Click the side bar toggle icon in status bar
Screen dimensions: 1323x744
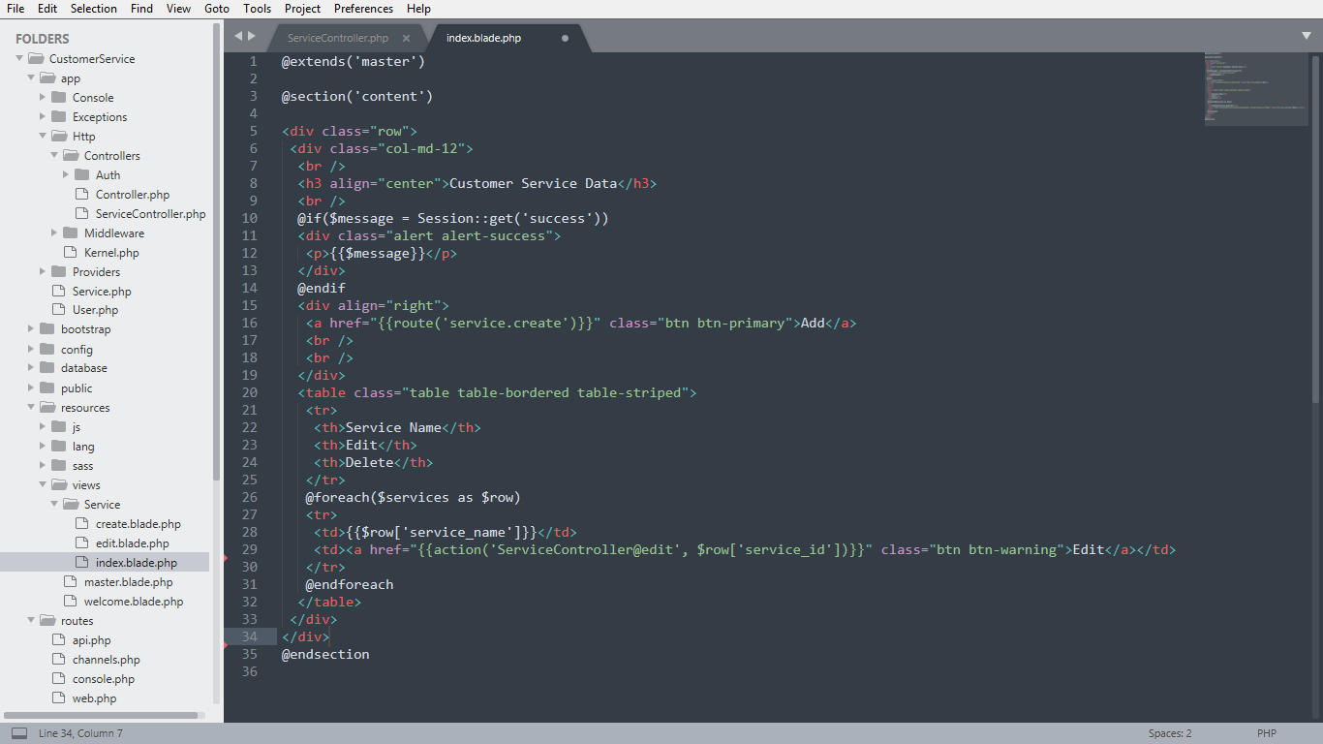coord(19,733)
